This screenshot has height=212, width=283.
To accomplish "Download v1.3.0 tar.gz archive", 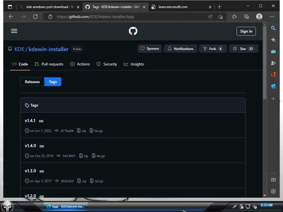I will pyautogui.click(x=97, y=181).
